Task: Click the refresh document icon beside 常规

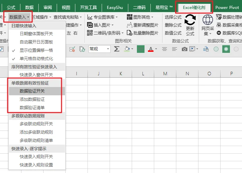Action: point(82,49)
